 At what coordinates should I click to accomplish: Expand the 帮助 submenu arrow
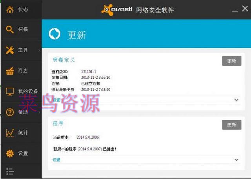[39, 112]
